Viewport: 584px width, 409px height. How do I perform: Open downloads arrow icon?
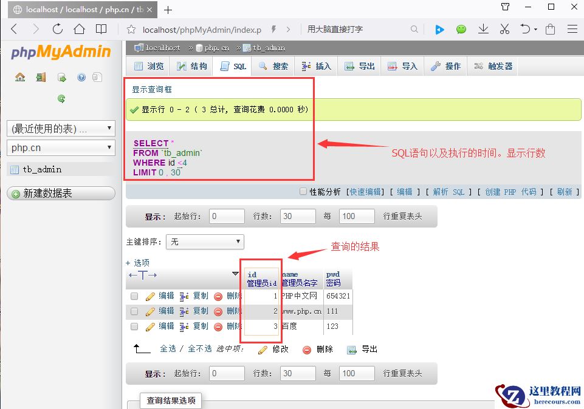click(483, 29)
